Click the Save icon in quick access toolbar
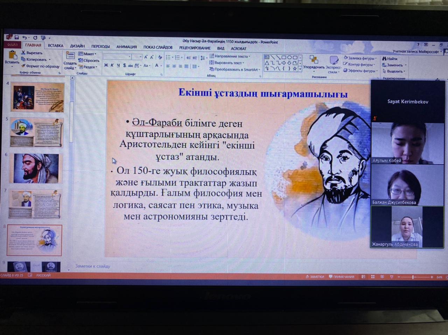This screenshot has height=335, width=448. [16, 37]
